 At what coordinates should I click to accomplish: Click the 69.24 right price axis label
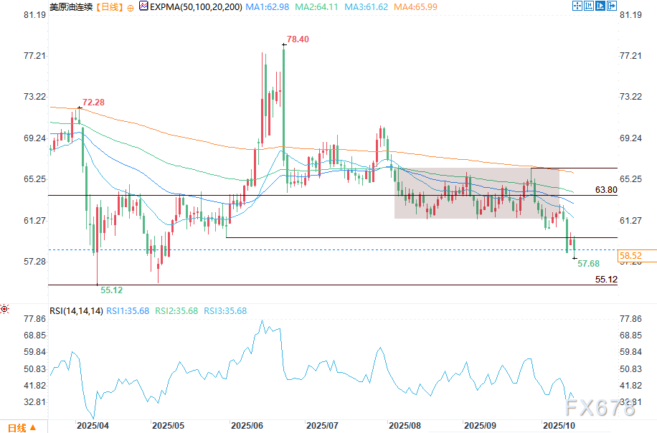click(630, 138)
